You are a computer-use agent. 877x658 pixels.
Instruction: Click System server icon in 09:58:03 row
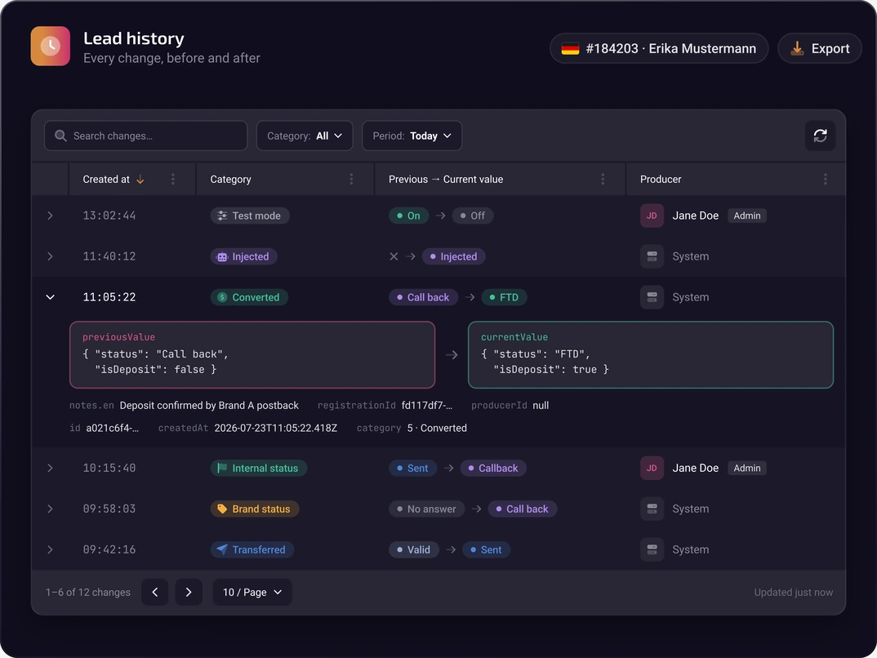tap(652, 509)
